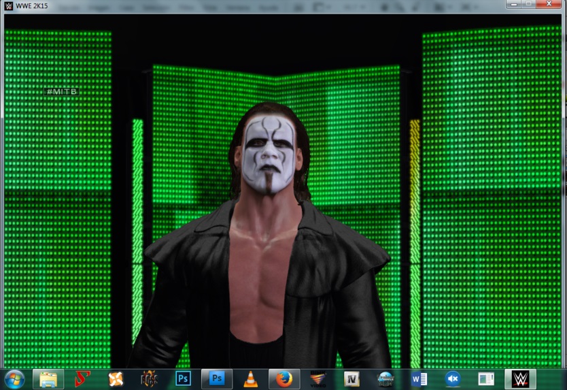
Task: Select the WWE 2K15 taskbar button
Action: click(x=520, y=379)
